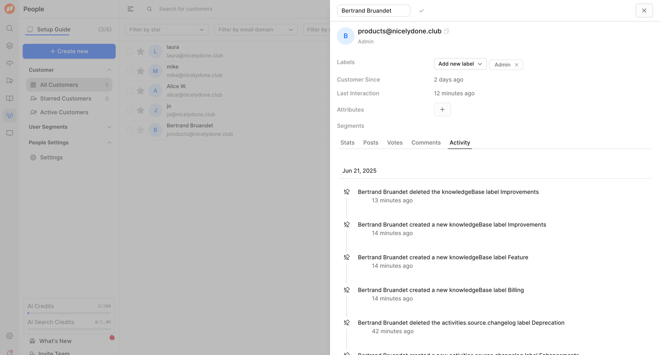The height and width of the screenshot is (355, 660).
Task: Open the search icon in left rail
Action: coord(10,28)
